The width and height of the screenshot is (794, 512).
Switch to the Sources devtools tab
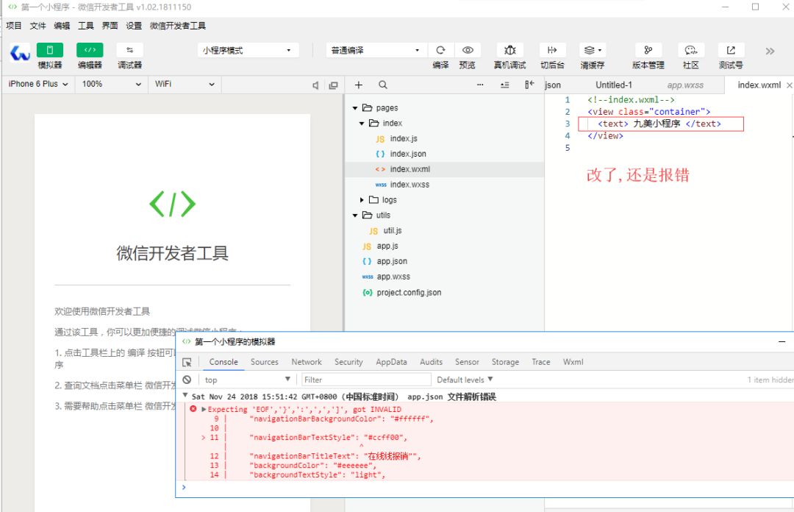pos(265,362)
